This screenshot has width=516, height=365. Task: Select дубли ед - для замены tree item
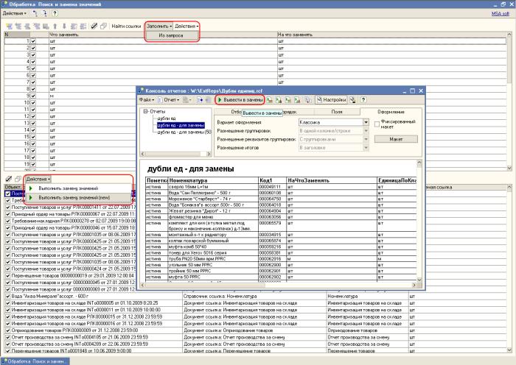point(181,125)
